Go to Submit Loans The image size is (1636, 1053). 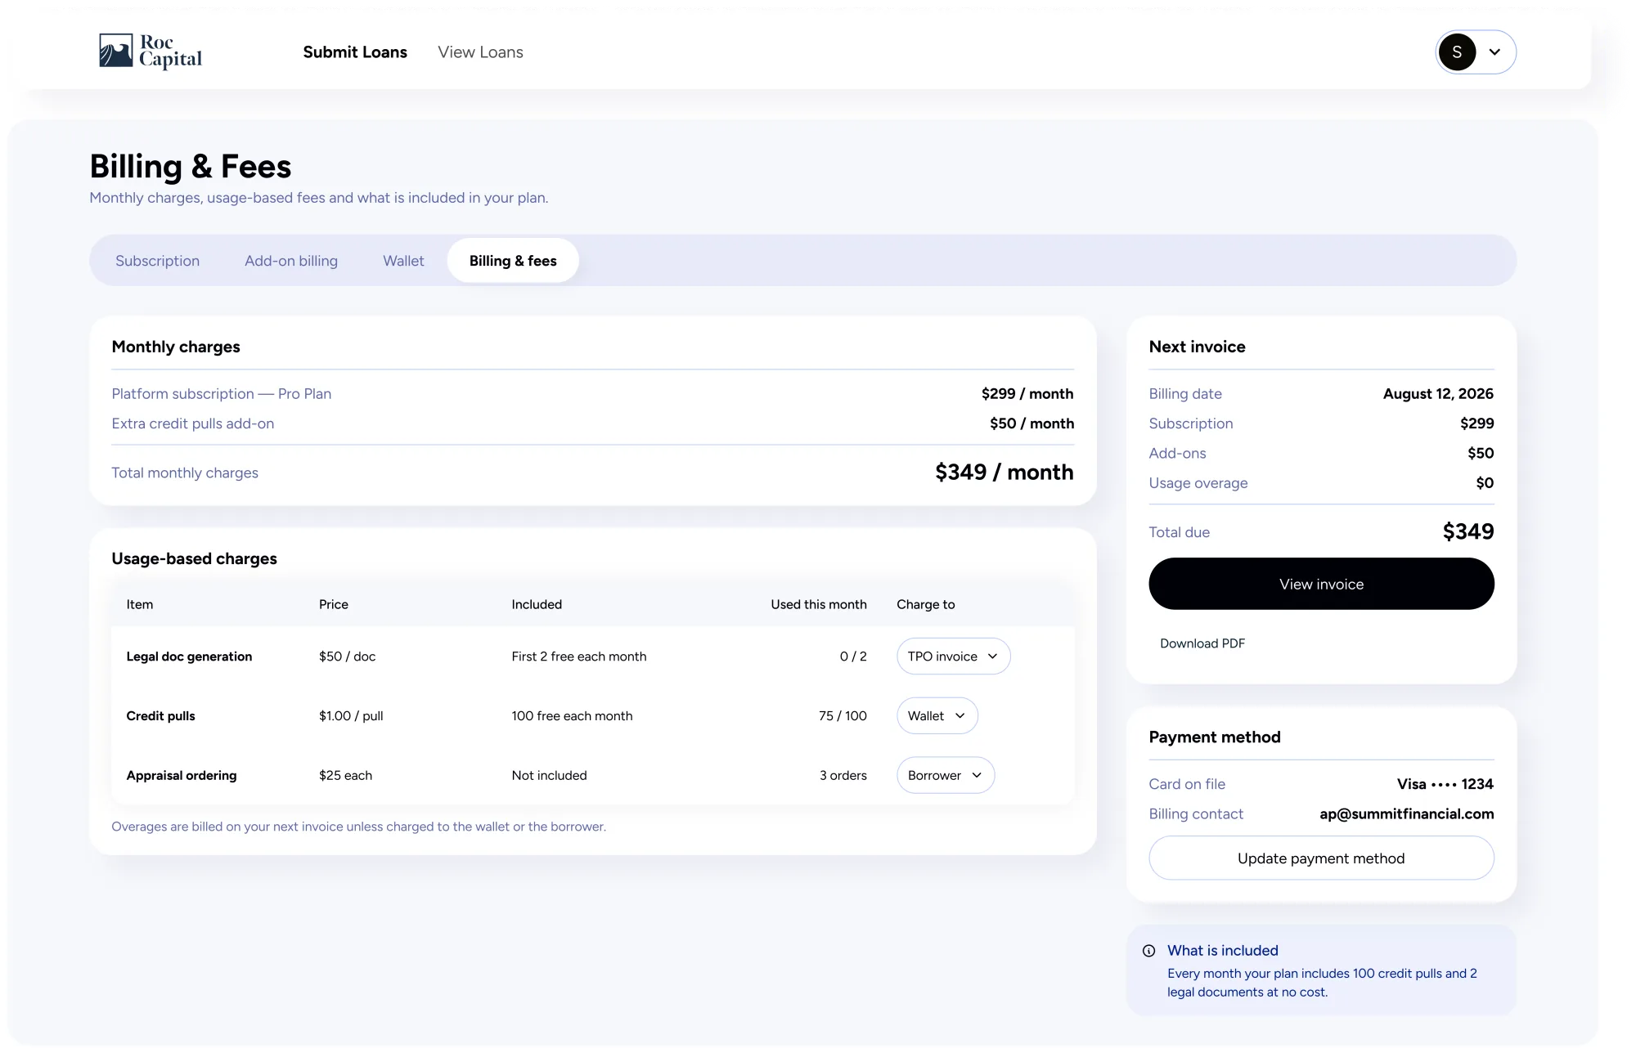tap(355, 52)
